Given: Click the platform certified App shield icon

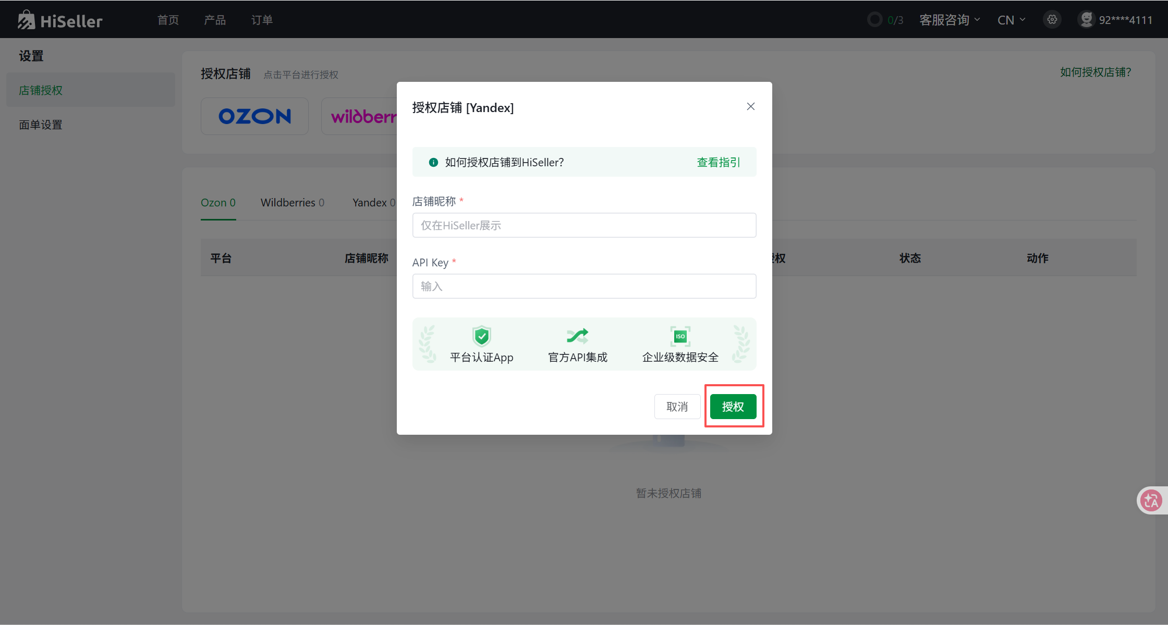Looking at the screenshot, I should click(x=481, y=336).
